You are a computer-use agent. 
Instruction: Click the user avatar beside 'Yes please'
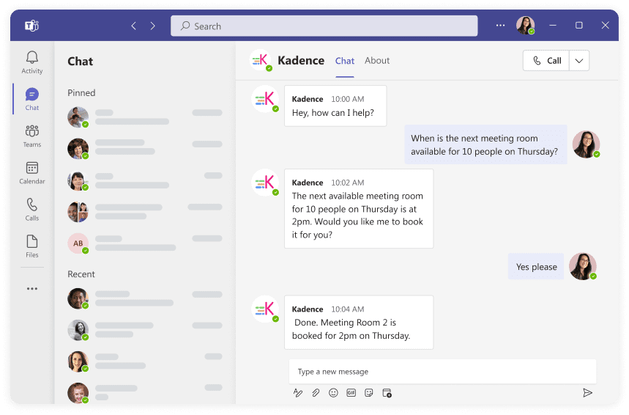tap(583, 266)
